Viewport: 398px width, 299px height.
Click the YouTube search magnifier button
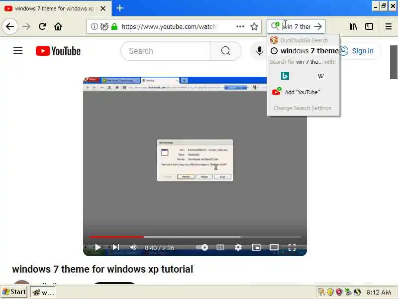click(x=225, y=51)
